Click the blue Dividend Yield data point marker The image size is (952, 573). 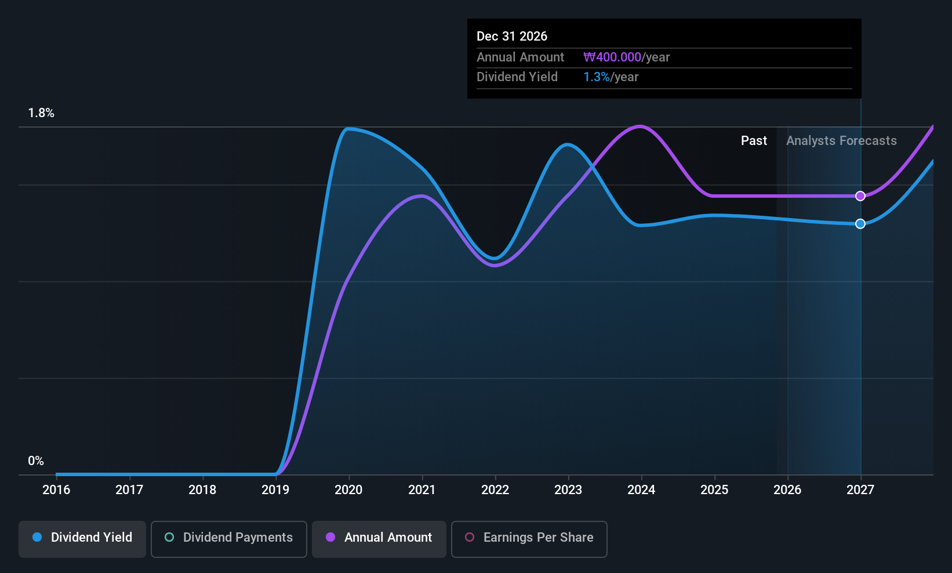click(860, 224)
